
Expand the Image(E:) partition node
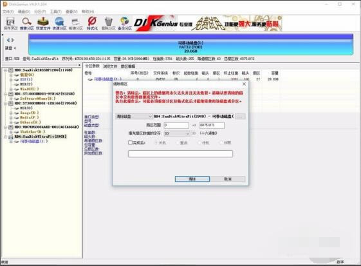tap(11, 113)
